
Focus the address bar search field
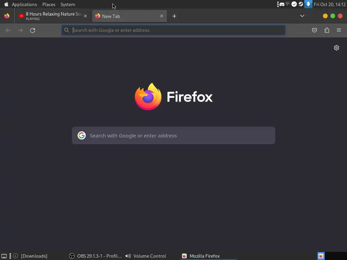(x=173, y=30)
